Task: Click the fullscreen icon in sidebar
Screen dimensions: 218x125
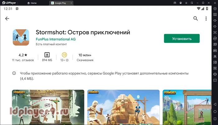Action: tap(215, 32)
